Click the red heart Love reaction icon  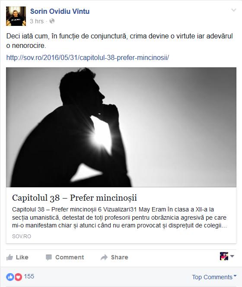(x=18, y=277)
